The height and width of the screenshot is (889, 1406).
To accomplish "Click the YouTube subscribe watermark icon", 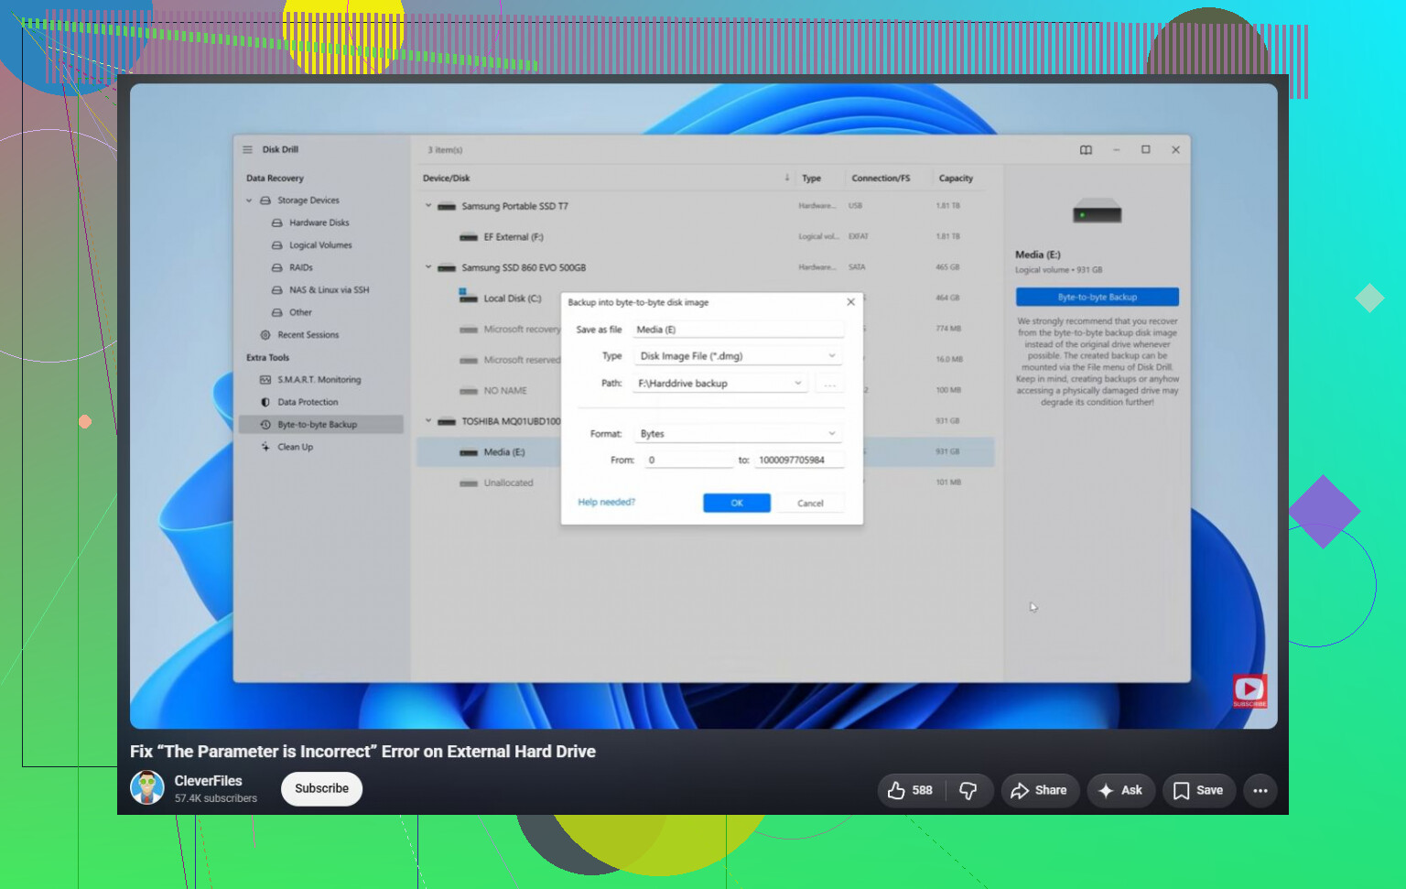I will tap(1249, 691).
